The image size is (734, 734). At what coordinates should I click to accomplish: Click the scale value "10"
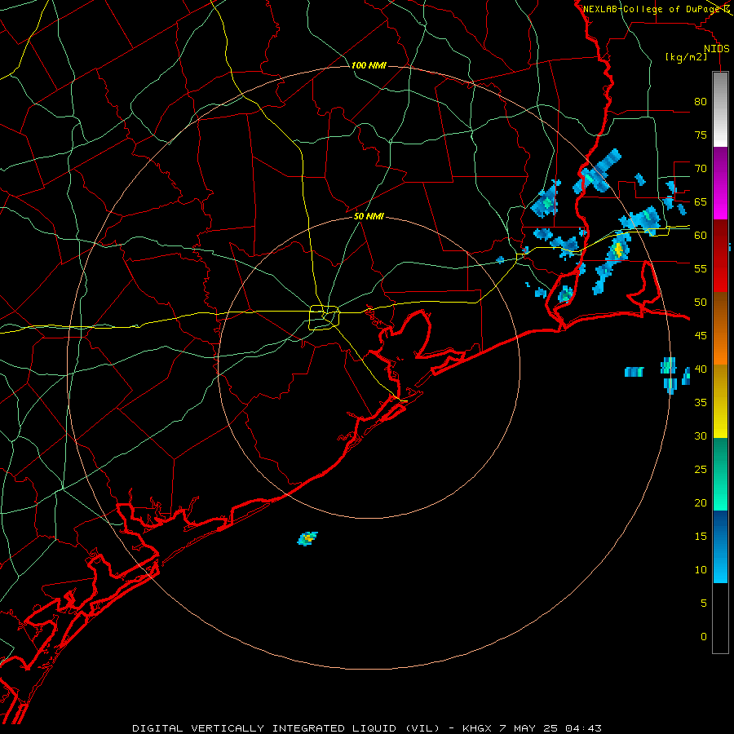click(x=701, y=570)
